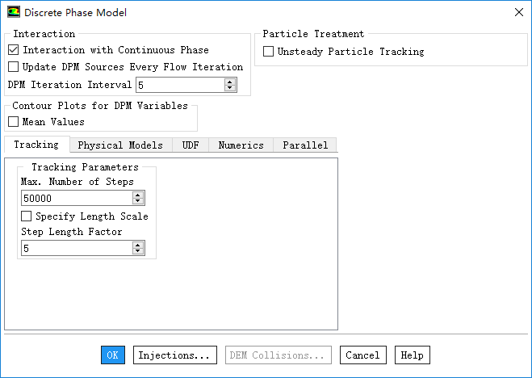Check the Mean Values option
Image resolution: width=532 pixels, height=378 pixels.
[x=13, y=122]
